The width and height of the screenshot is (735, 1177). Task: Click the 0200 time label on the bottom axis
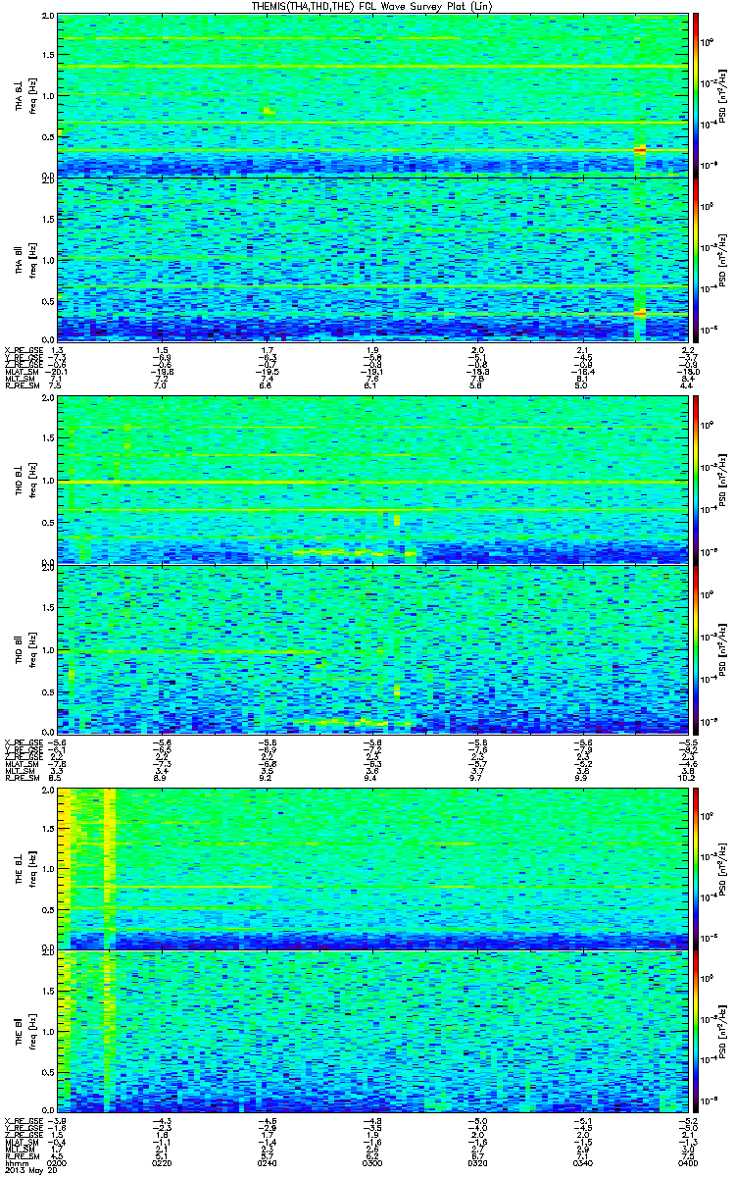click(59, 1162)
